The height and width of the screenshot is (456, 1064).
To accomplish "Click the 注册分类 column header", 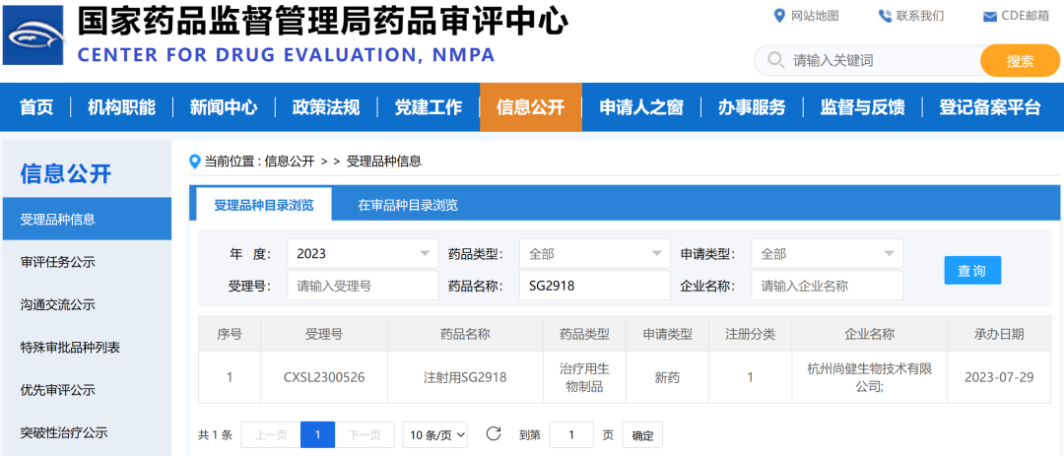I will point(751,334).
